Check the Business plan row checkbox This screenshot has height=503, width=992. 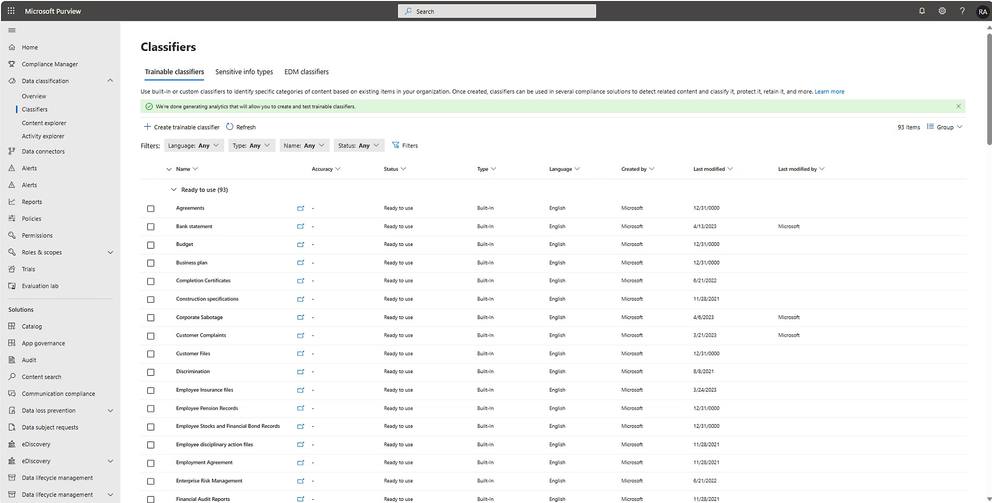(x=150, y=263)
